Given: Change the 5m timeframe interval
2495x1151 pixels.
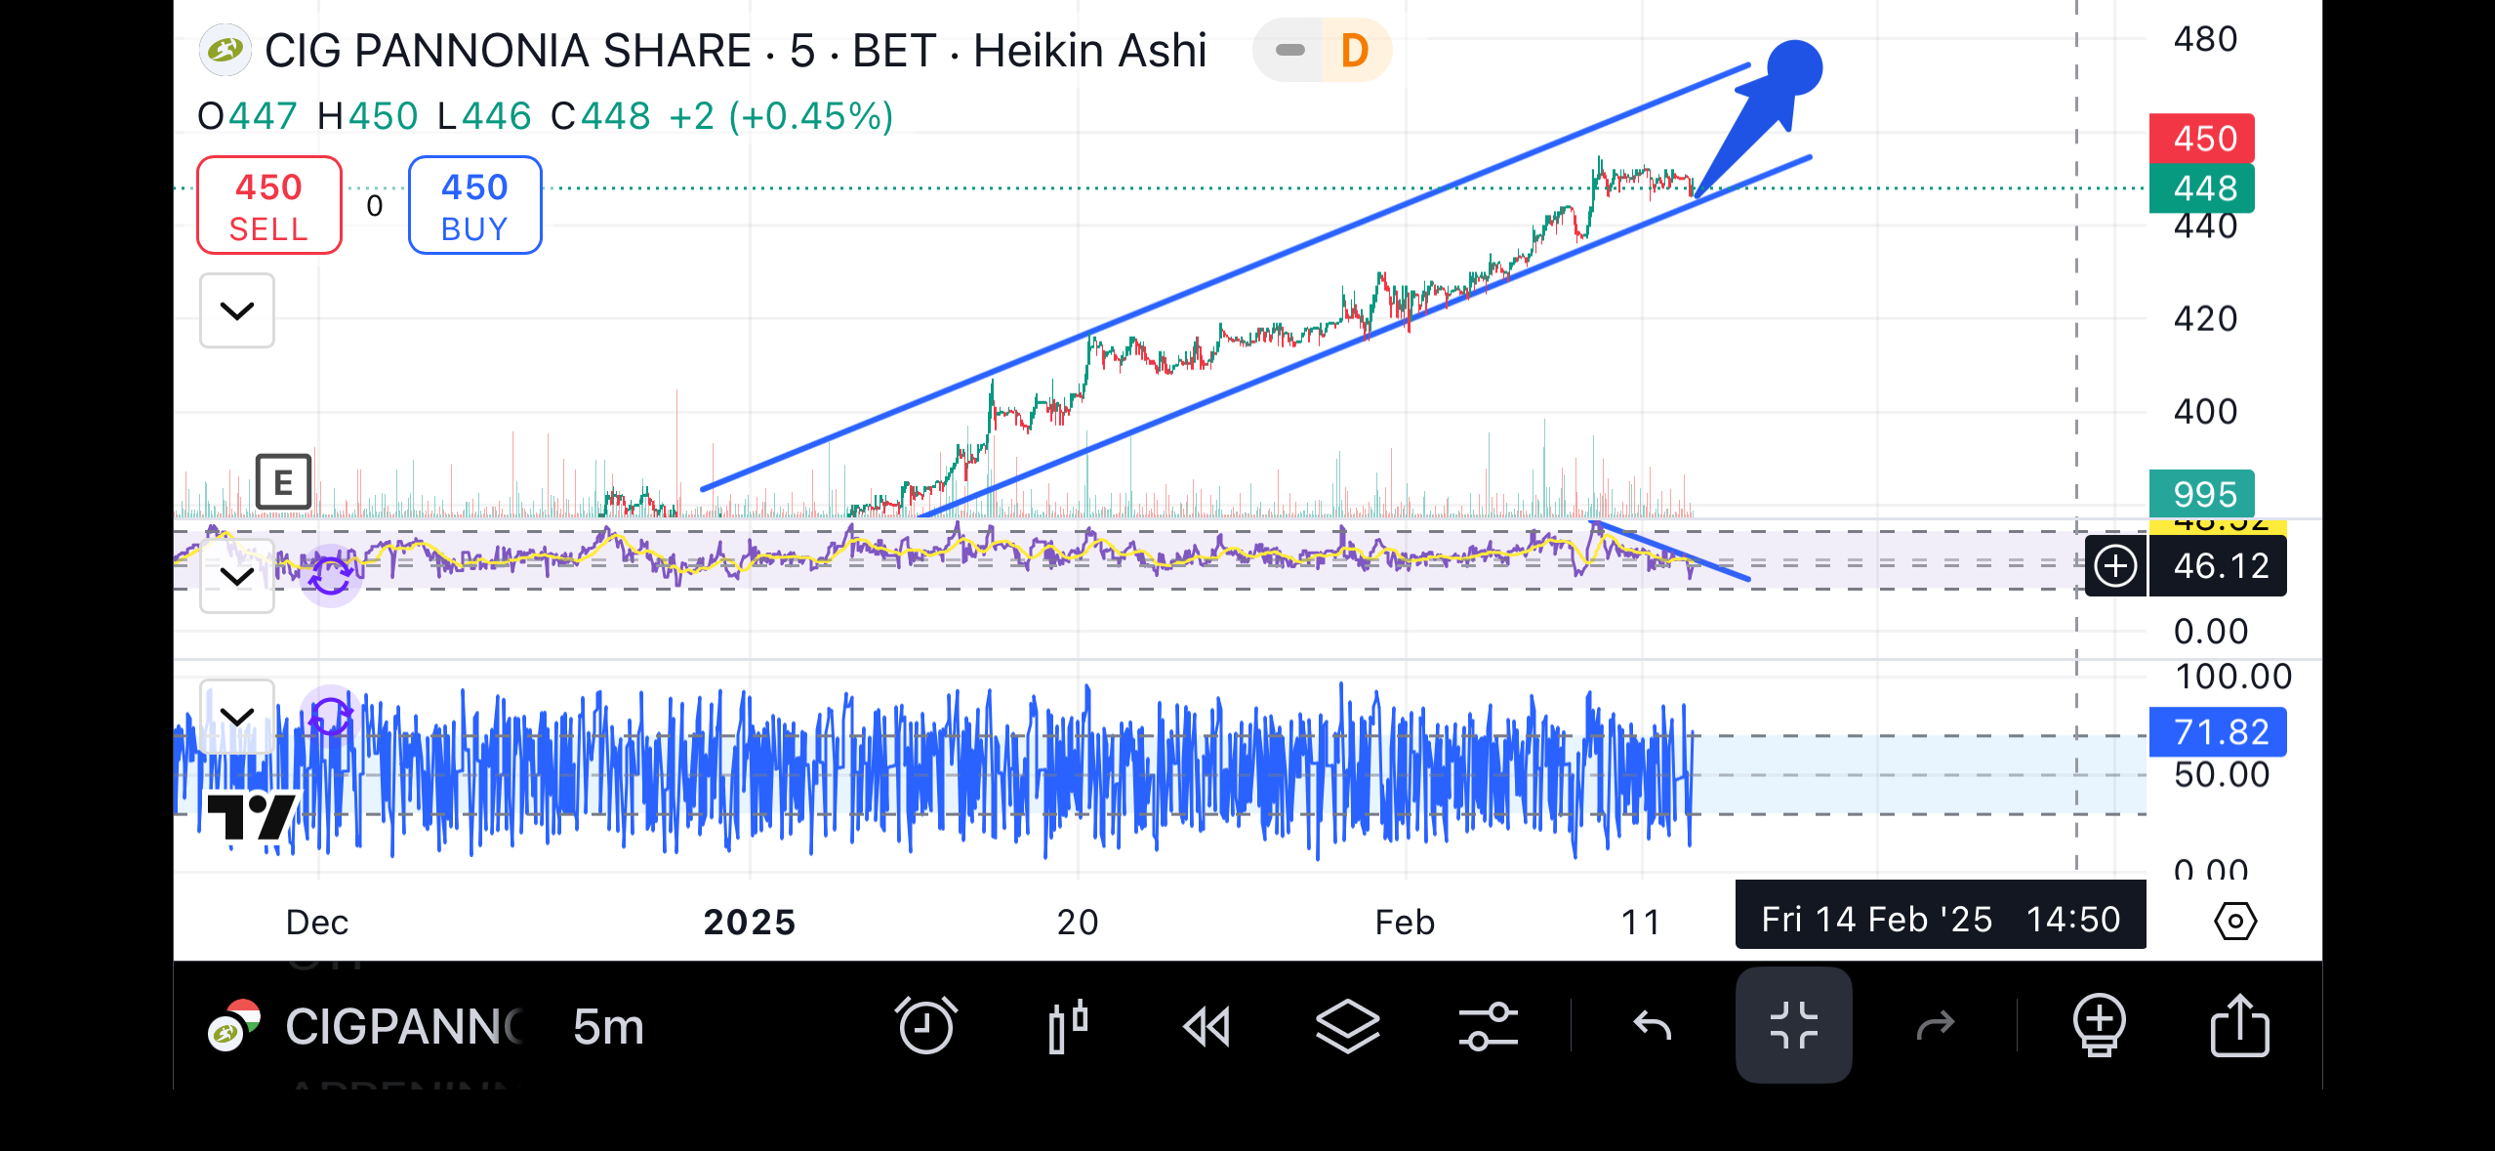Looking at the screenshot, I should click(x=608, y=1027).
